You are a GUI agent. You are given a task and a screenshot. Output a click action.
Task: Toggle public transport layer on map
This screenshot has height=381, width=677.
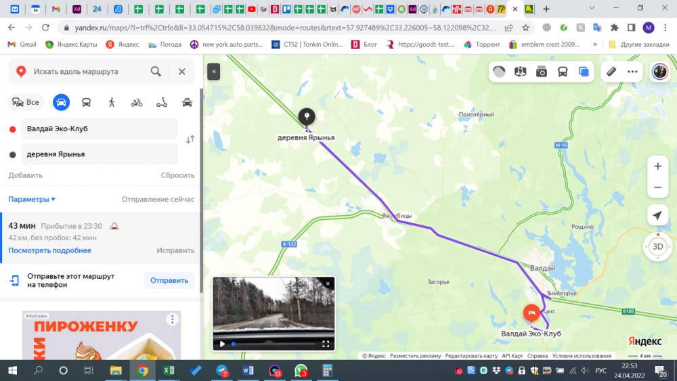click(x=563, y=72)
